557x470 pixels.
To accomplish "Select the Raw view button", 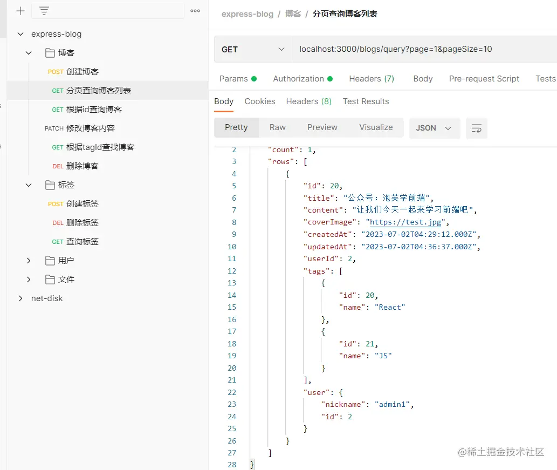I will 278,128.
